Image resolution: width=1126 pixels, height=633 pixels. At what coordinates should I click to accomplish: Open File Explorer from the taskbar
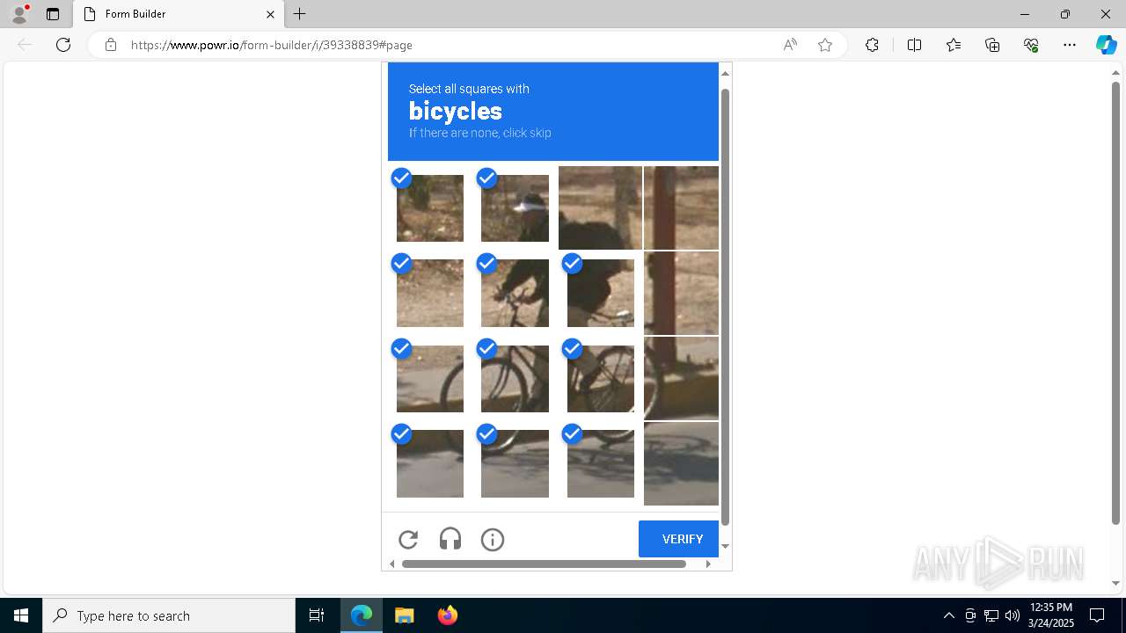[404, 615]
